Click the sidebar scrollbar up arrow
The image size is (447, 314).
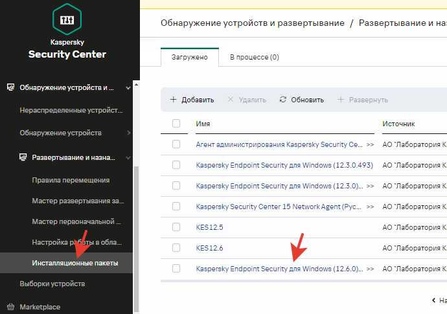tap(136, 85)
